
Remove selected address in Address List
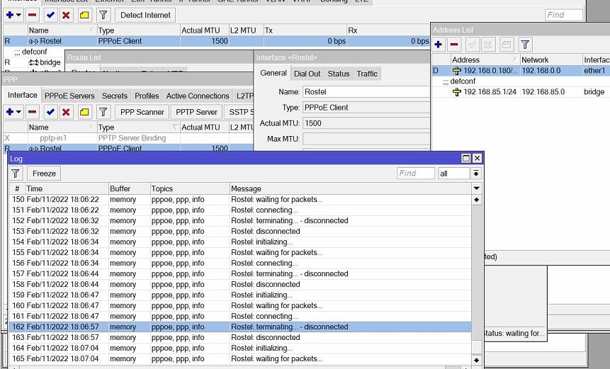[454, 45]
